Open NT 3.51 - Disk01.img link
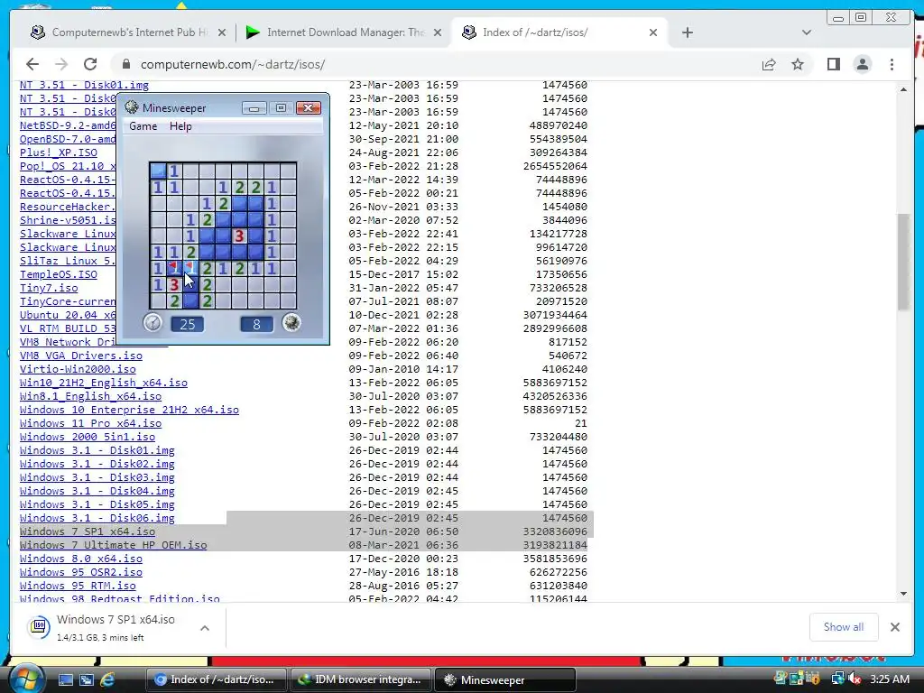This screenshot has width=924, height=693. point(84,86)
